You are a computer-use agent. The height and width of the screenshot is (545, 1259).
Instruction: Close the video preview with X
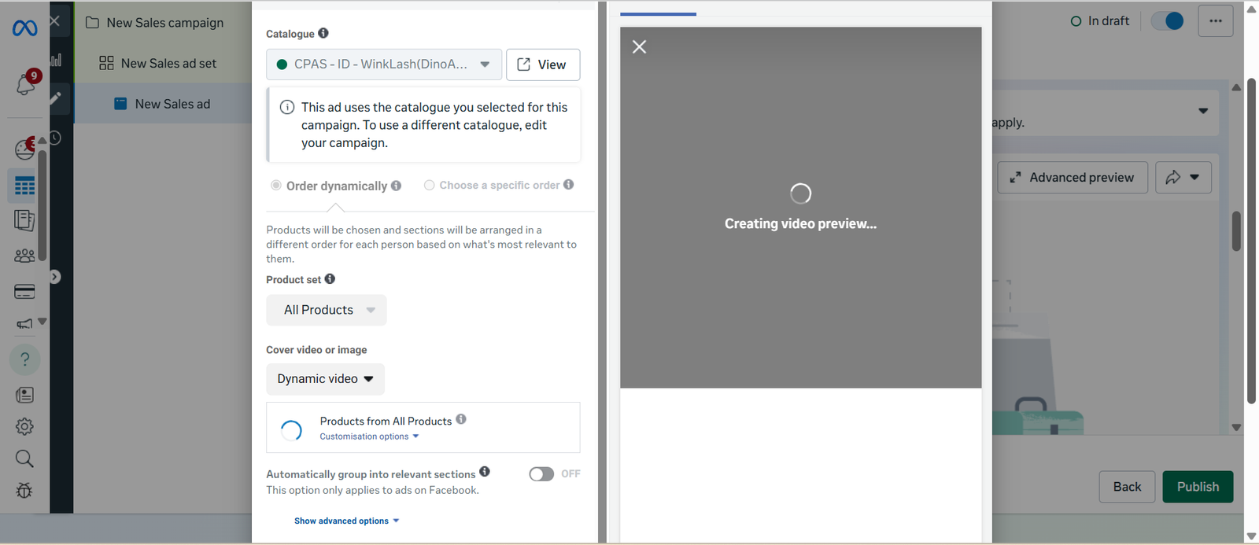[x=639, y=47]
